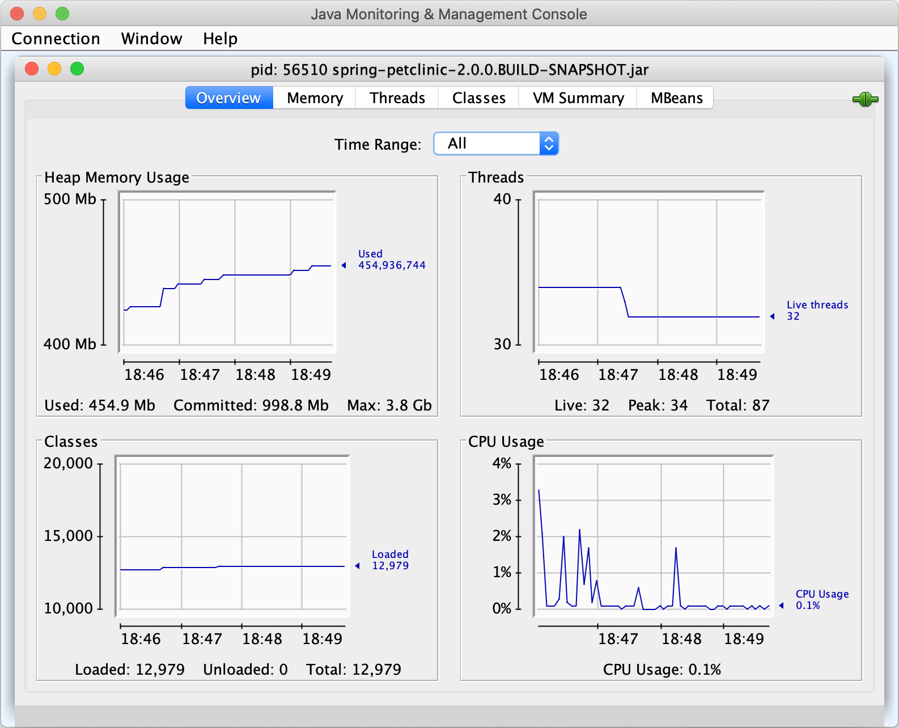Click the Heap Memory Usage chart
Viewport: 899px width, 728px height.
point(228,272)
